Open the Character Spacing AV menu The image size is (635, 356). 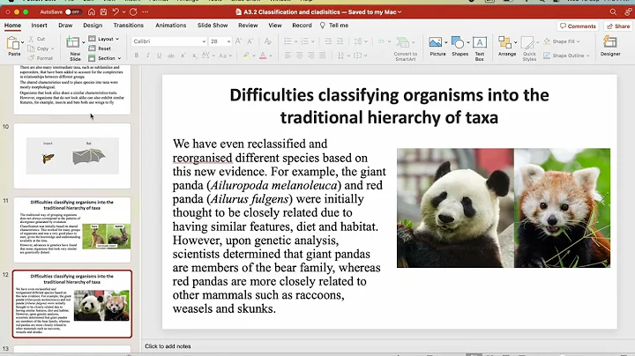pos(207,56)
